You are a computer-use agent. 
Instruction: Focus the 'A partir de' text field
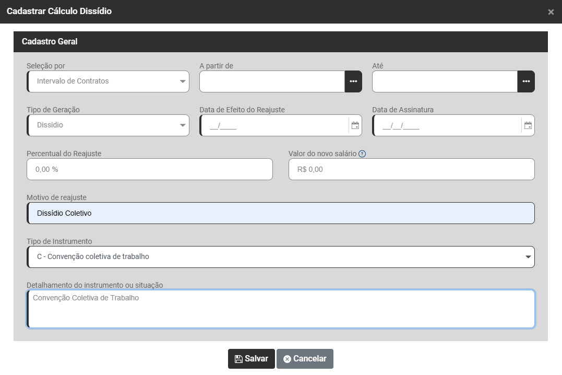(x=272, y=81)
